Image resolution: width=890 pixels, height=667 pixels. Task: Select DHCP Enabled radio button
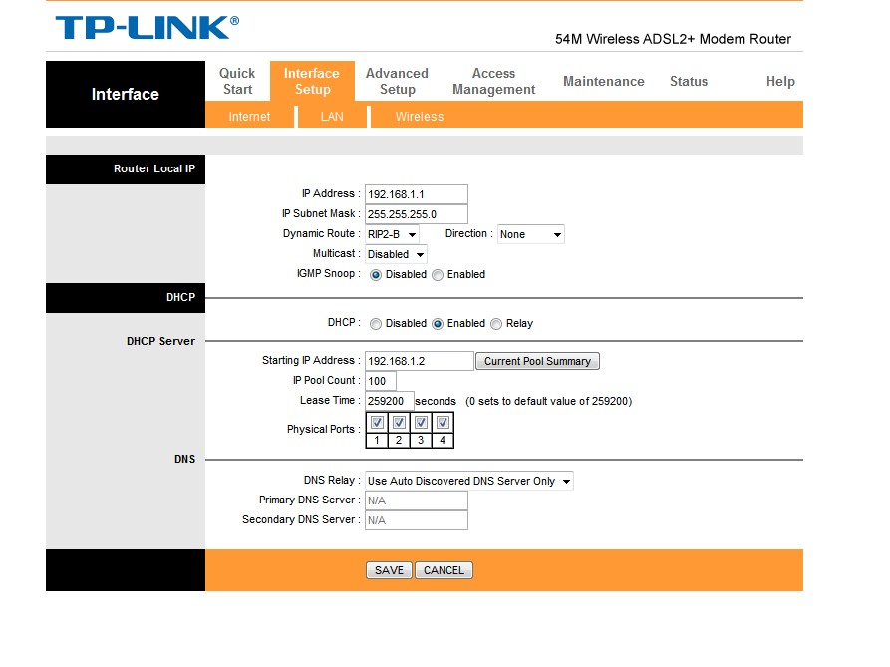(x=438, y=324)
